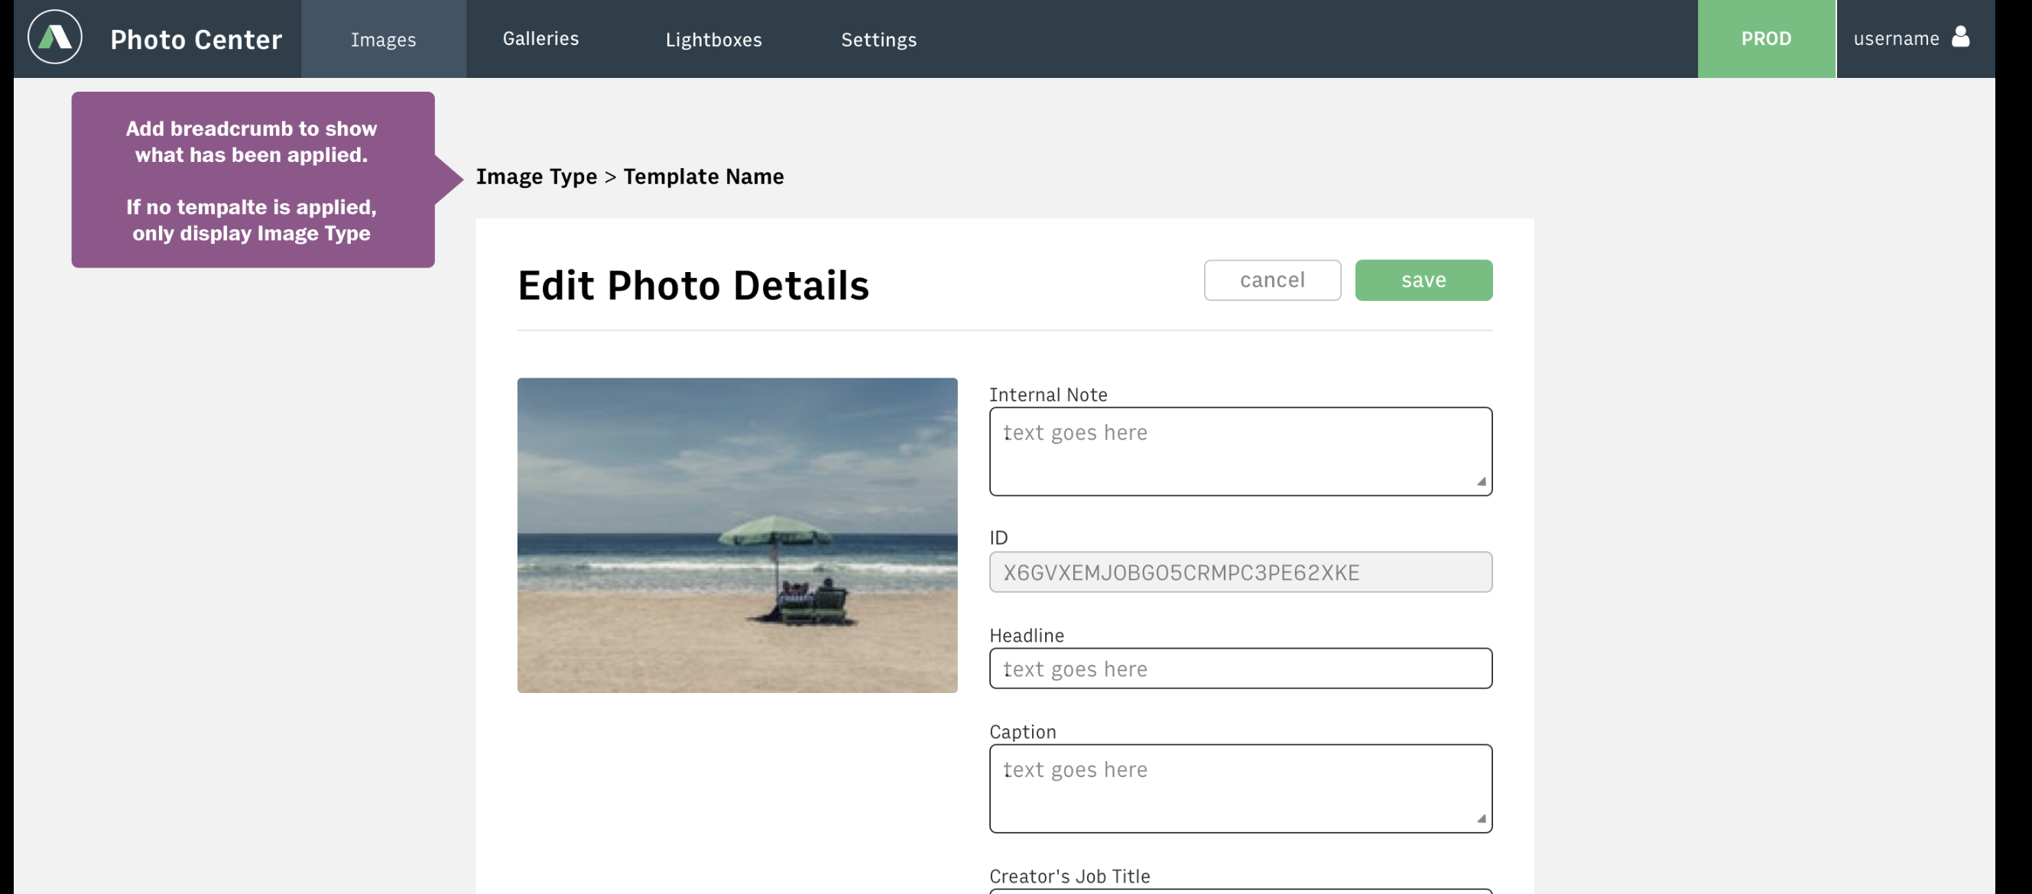
Task: Open the Images tab
Action: point(383,39)
